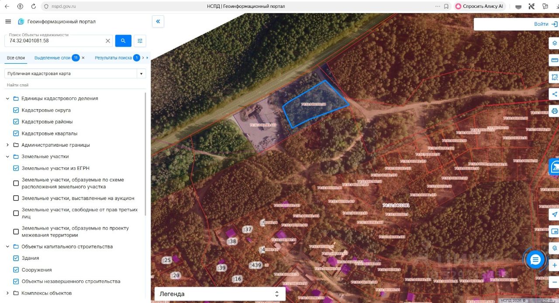The height and width of the screenshot is (303, 559).
Task: Run search with the magnifier button
Action: pos(123,41)
